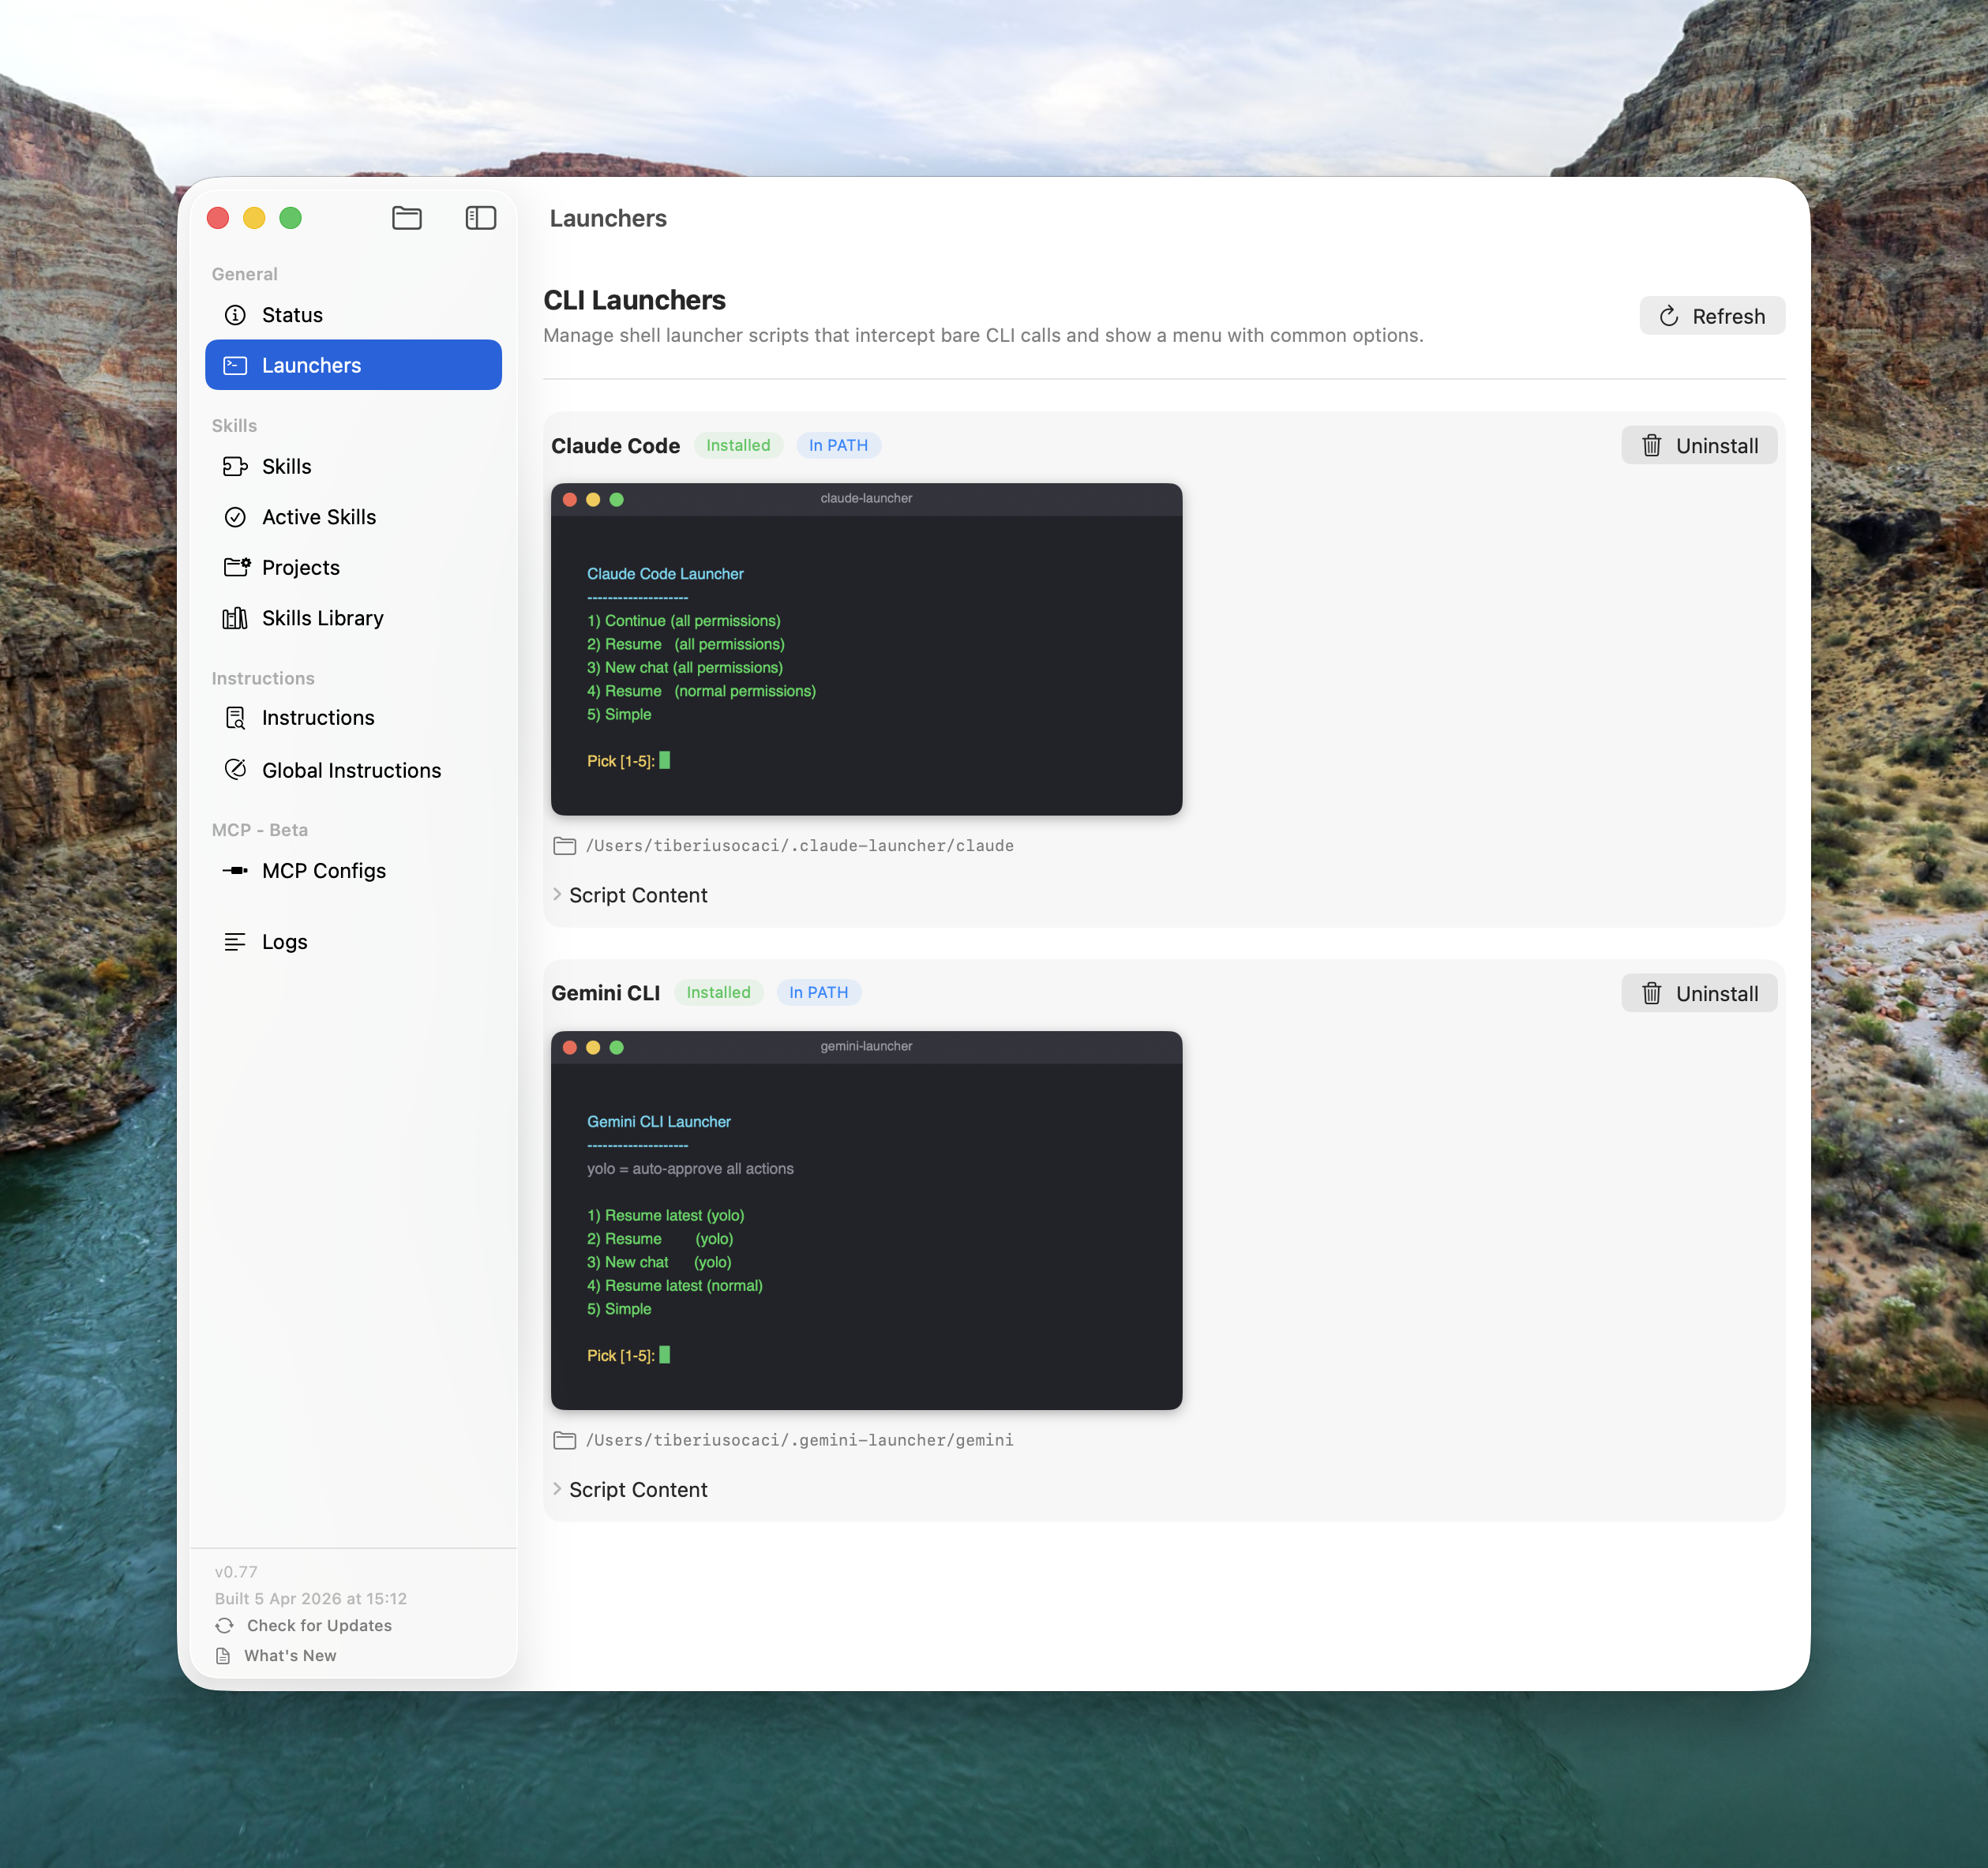Open What's New release notes
1988x1868 pixels.
[290, 1655]
